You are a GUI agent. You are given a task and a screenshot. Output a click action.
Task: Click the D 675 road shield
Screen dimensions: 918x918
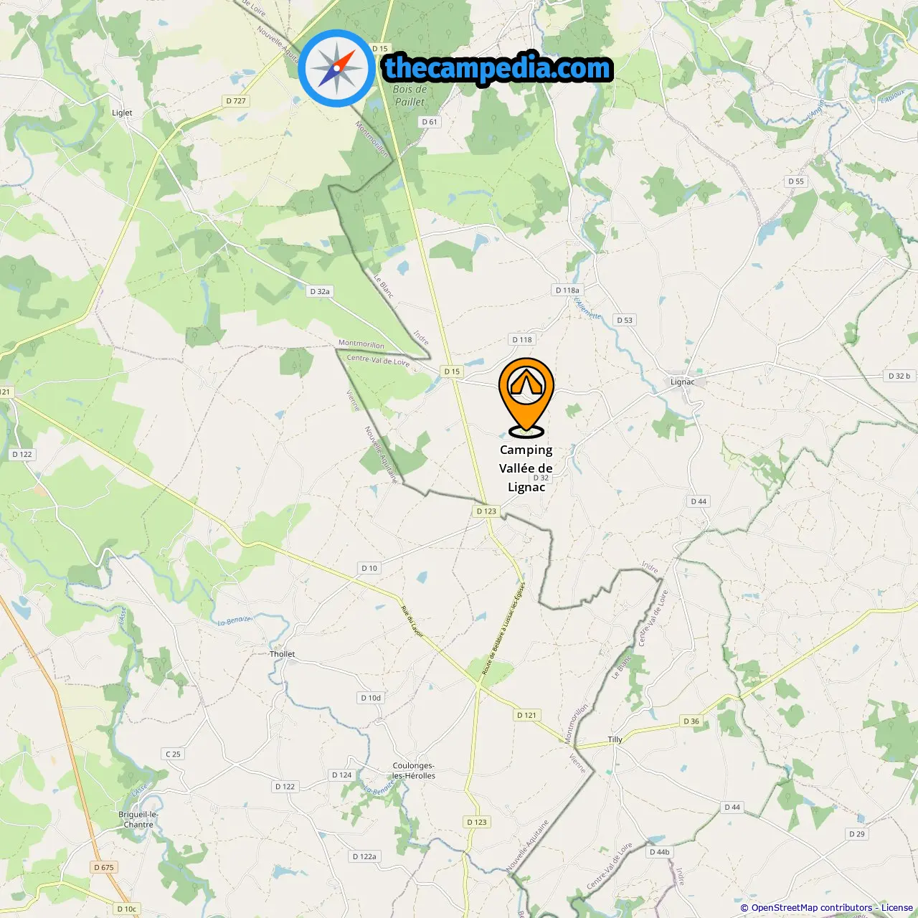(x=104, y=867)
